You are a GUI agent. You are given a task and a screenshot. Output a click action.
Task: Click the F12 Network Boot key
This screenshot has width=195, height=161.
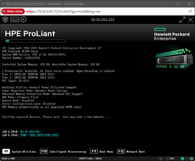click(121, 151)
